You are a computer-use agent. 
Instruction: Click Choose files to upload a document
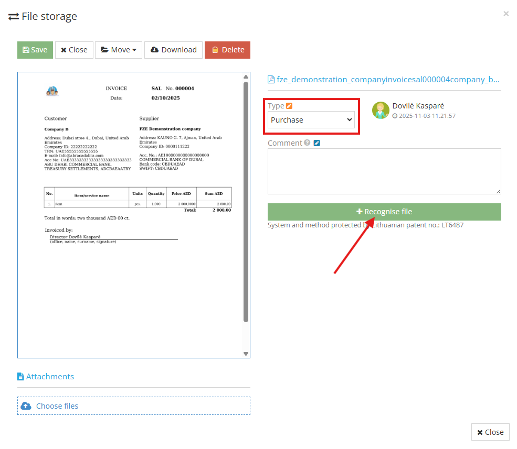pos(57,406)
